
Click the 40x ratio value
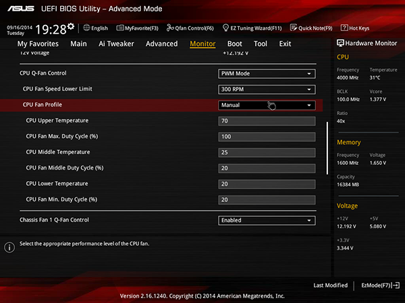[x=341, y=121]
